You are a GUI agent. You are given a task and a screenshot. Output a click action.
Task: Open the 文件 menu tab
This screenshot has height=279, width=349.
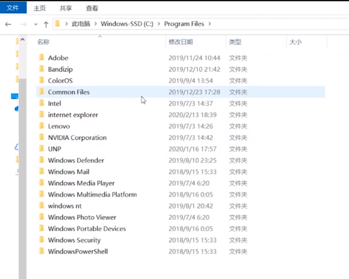click(13, 8)
